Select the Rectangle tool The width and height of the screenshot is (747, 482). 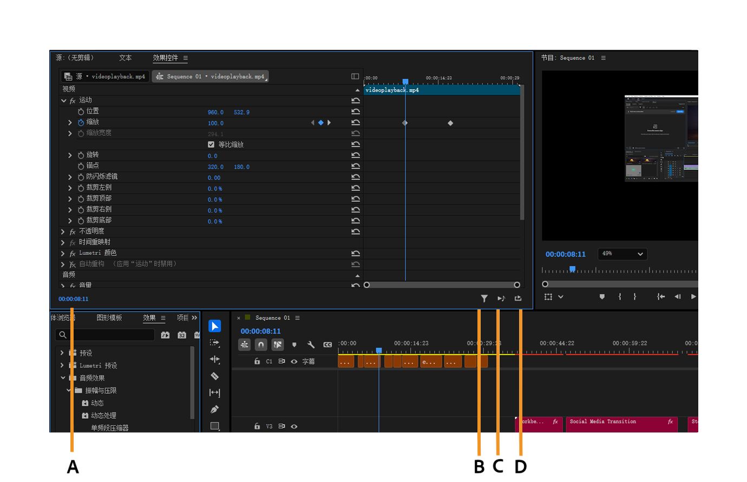(x=215, y=426)
